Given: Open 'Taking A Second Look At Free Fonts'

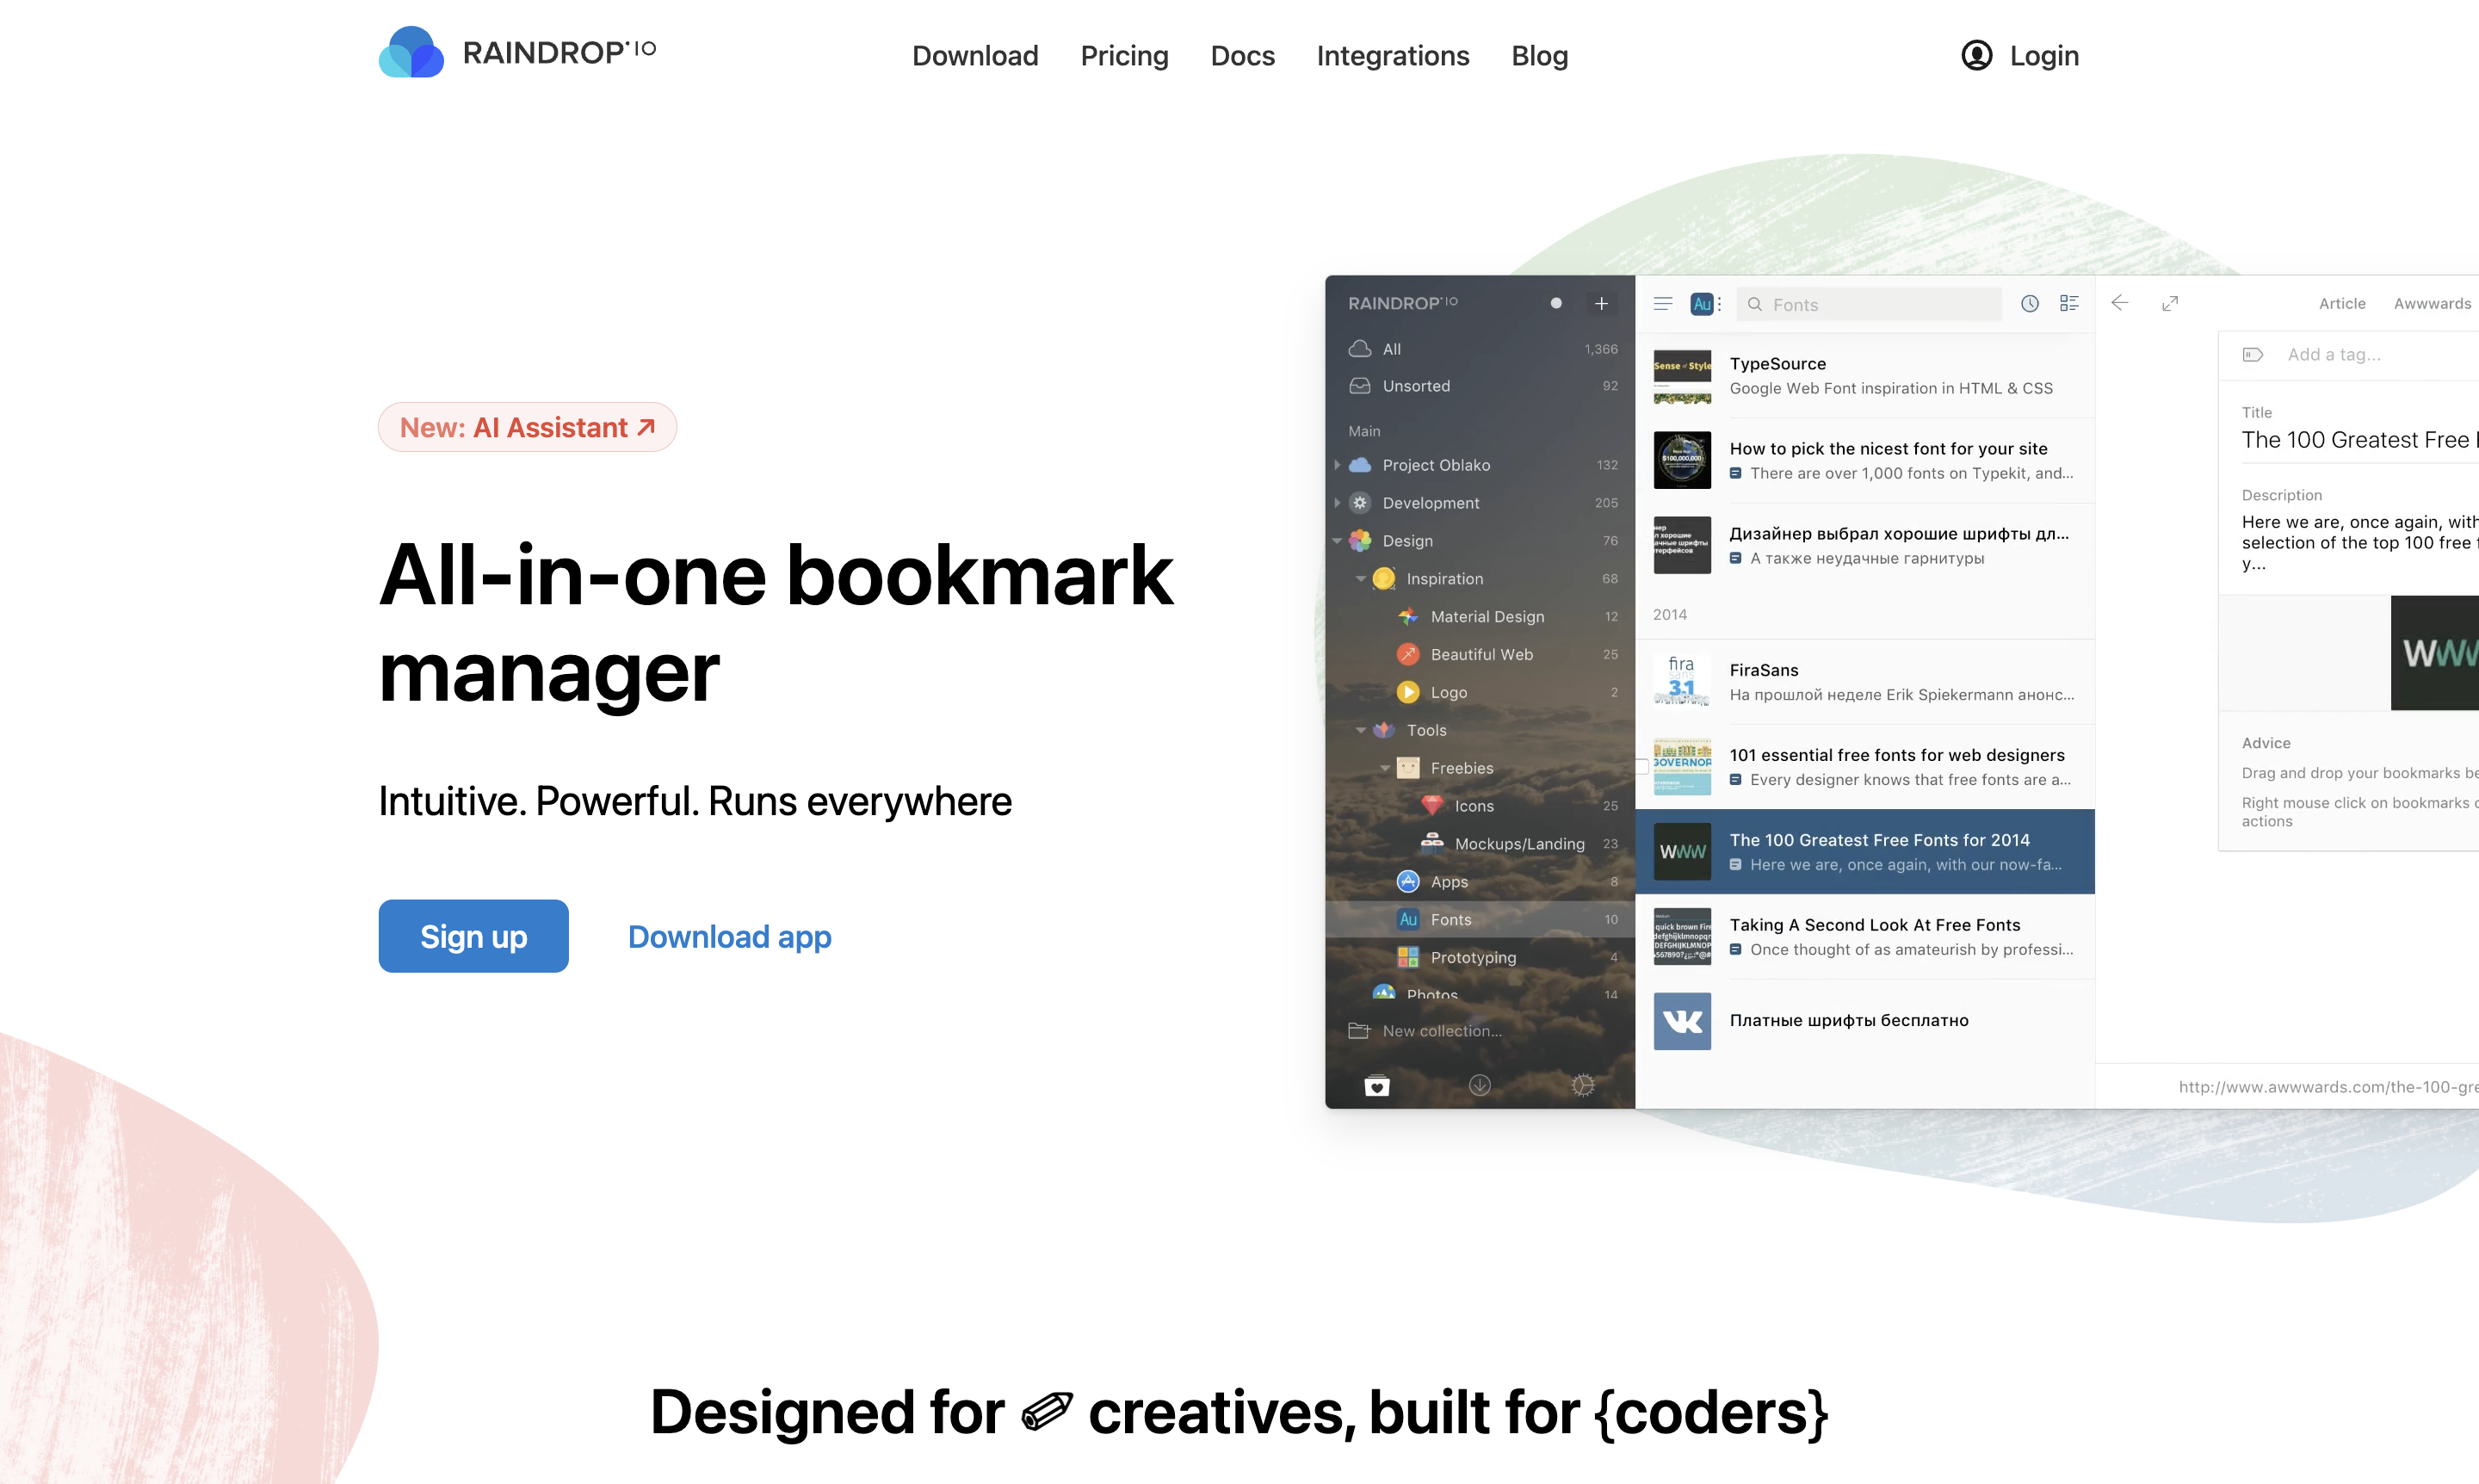Looking at the screenshot, I should click(x=1865, y=936).
